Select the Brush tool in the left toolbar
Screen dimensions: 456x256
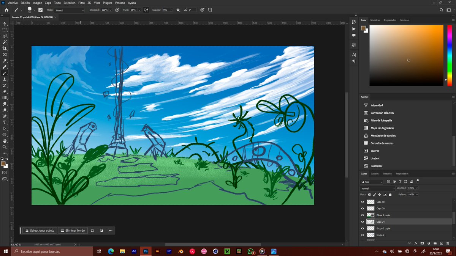click(x=5, y=73)
